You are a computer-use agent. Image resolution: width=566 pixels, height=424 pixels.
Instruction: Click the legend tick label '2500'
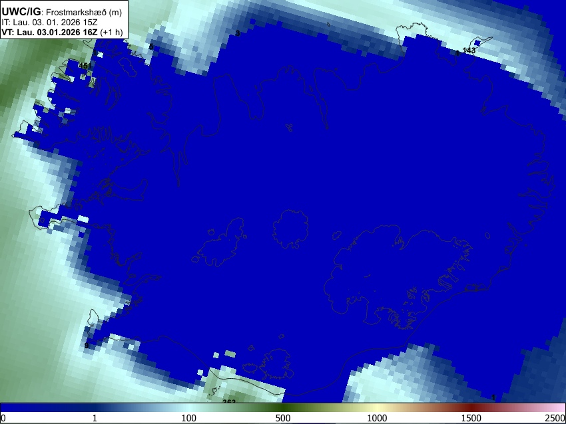pyautogui.click(x=555, y=418)
